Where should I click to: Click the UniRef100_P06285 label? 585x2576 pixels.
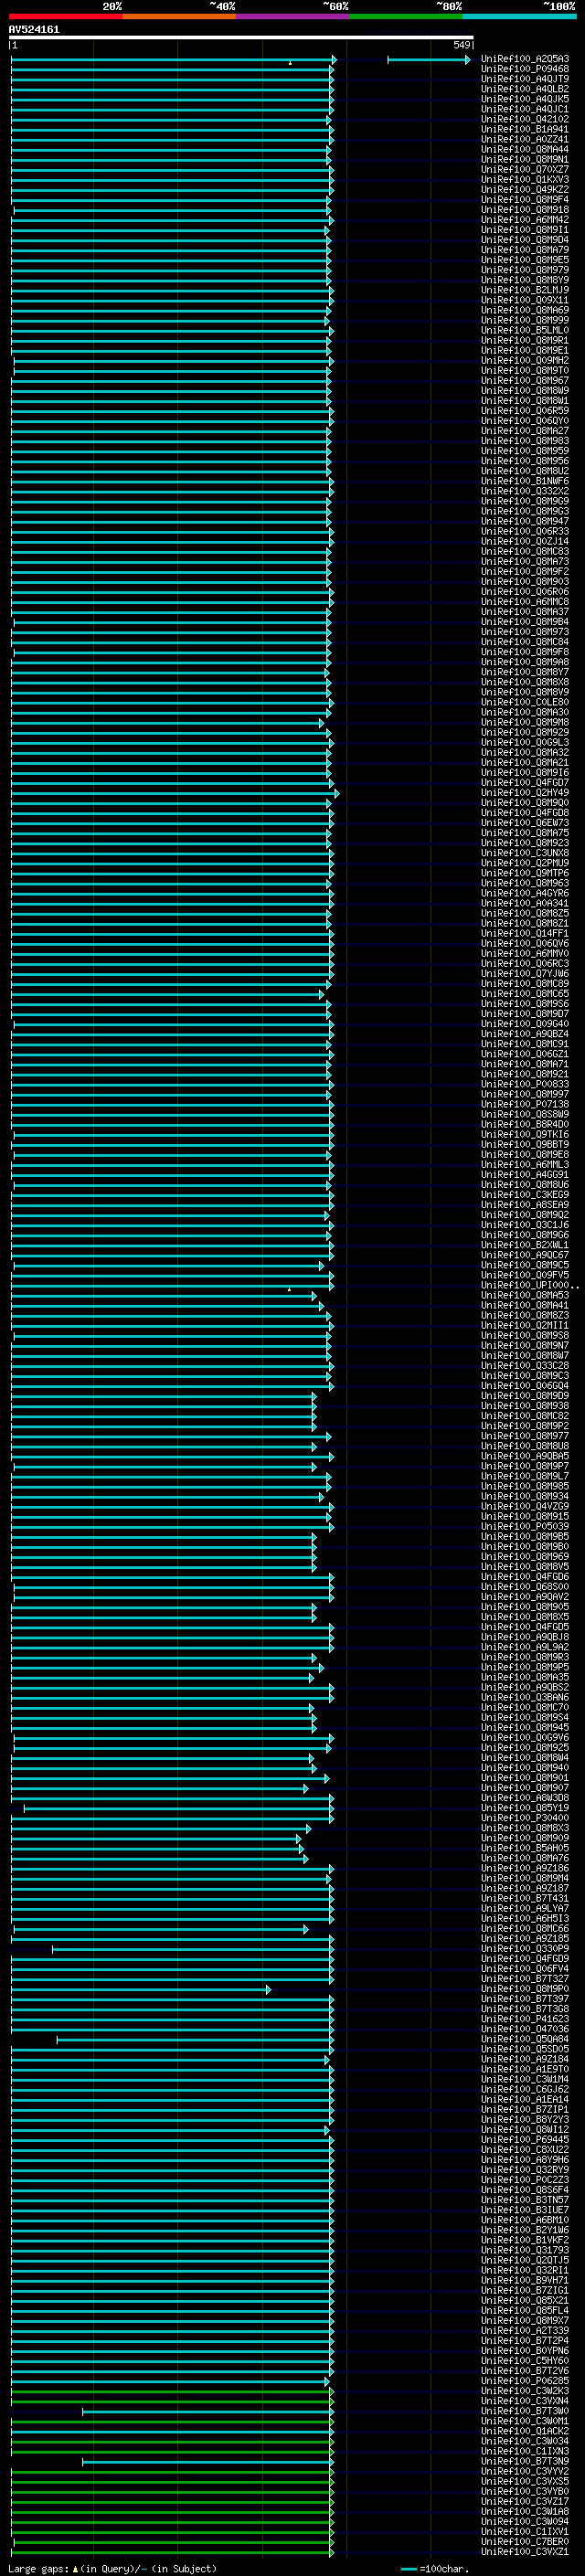(524, 2381)
